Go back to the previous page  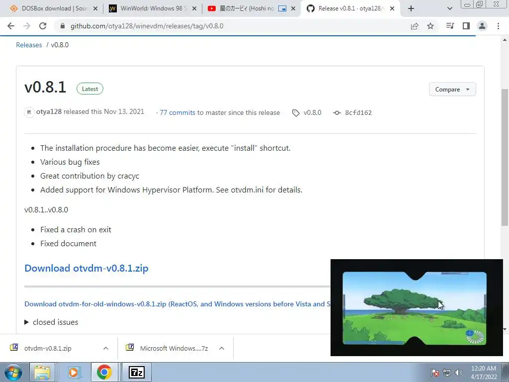[x=11, y=26]
